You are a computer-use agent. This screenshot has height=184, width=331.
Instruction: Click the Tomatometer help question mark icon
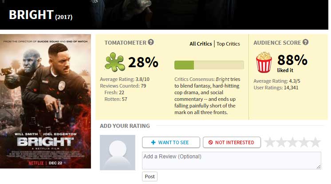click(151, 42)
